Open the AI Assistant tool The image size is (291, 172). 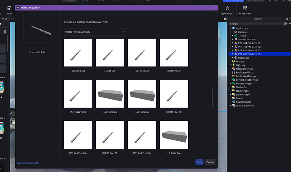tap(245, 8)
